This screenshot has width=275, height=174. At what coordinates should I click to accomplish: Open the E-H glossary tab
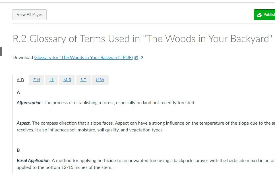pos(37,80)
